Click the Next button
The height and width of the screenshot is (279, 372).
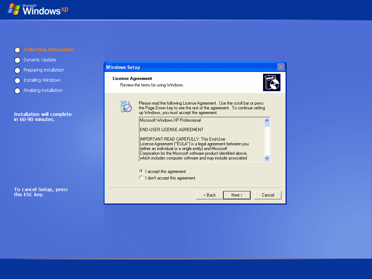tap(237, 195)
